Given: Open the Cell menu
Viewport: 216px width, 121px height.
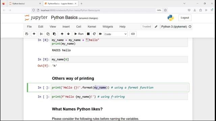Looking at the screenshot, I should point(79,27).
